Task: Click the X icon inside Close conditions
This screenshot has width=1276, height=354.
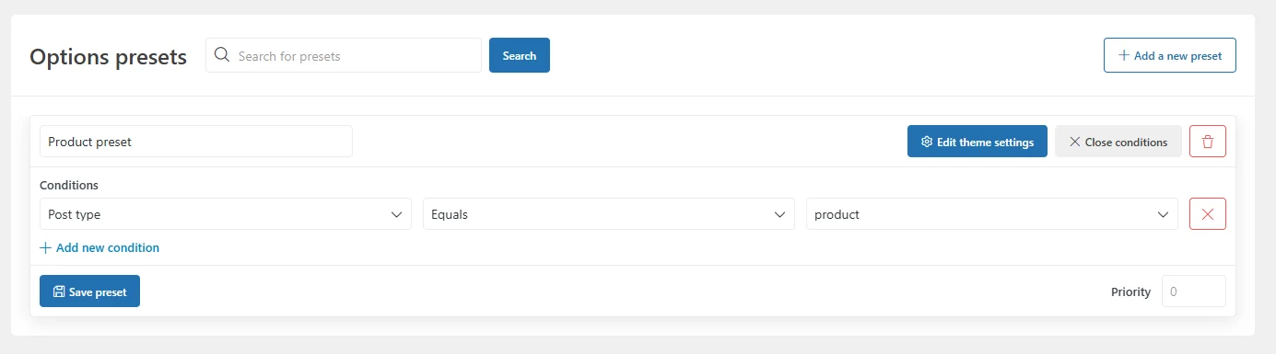Action: 1074,143
